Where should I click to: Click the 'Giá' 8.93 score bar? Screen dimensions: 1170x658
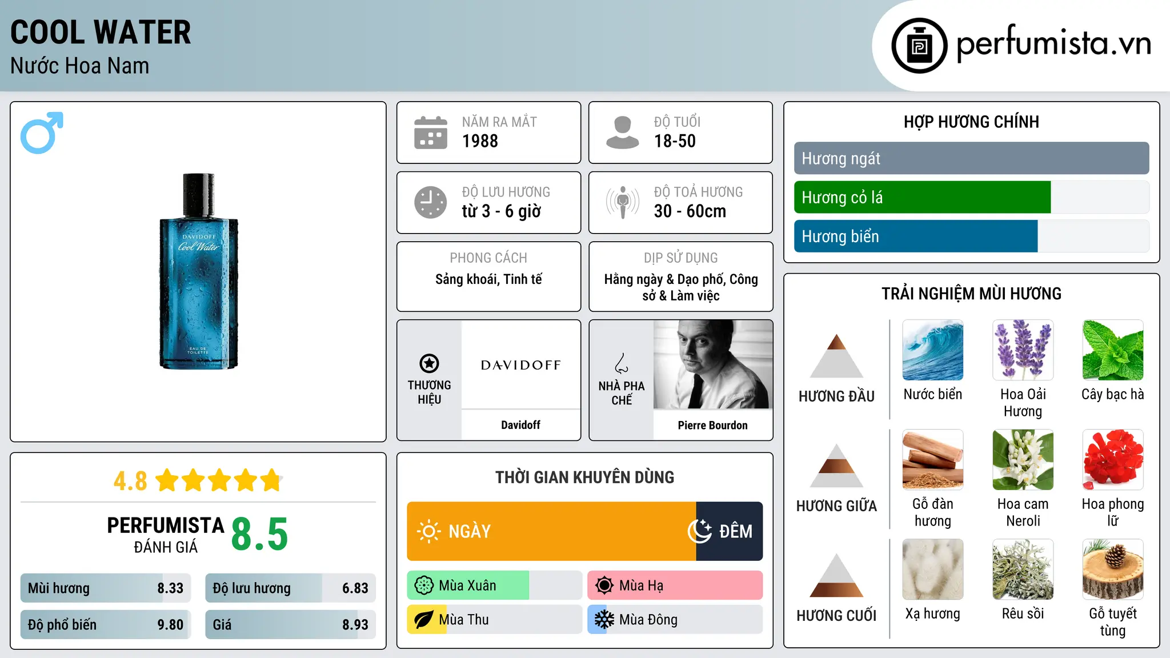(291, 625)
